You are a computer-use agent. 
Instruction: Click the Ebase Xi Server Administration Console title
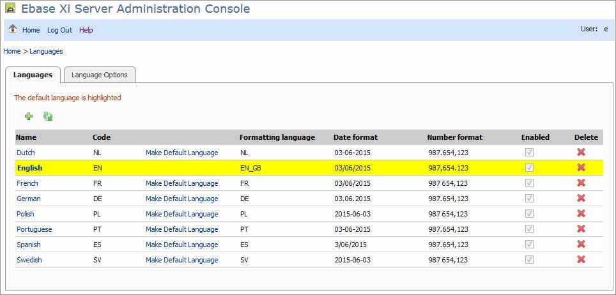pyautogui.click(x=135, y=9)
